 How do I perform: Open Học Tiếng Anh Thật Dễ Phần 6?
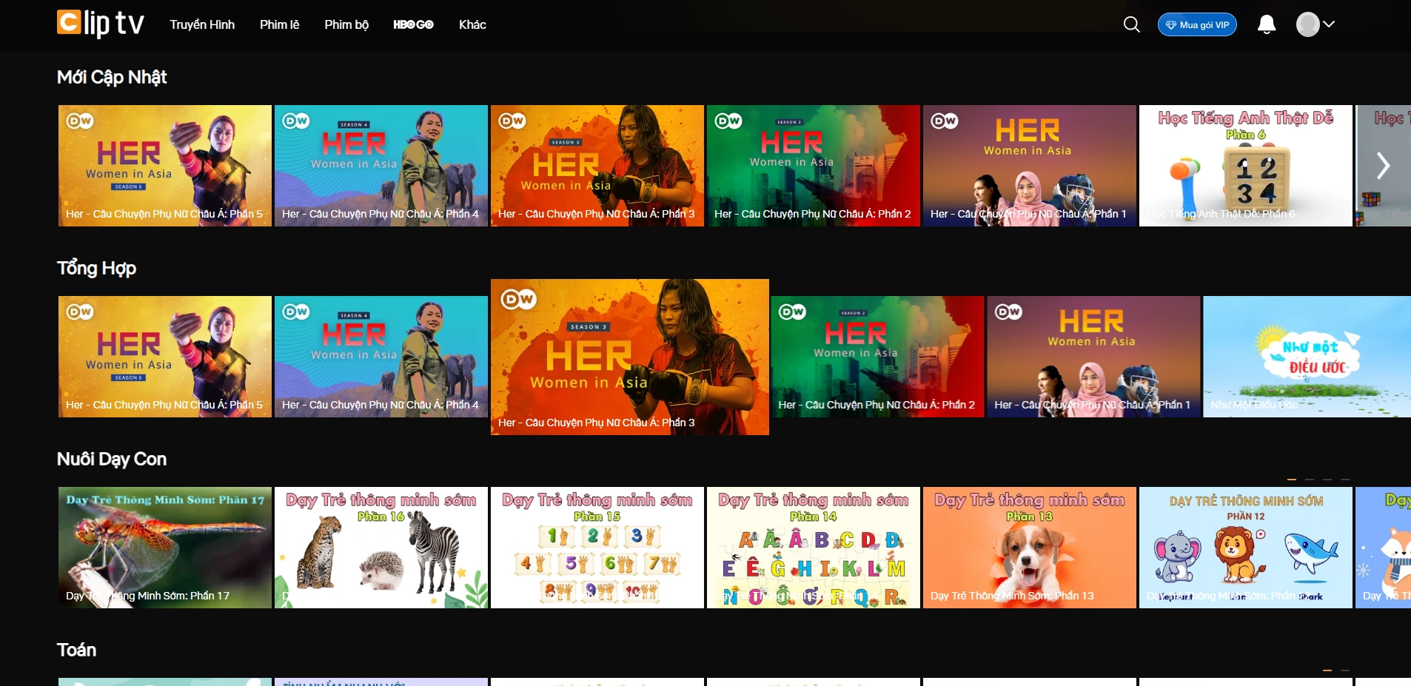(x=1245, y=165)
